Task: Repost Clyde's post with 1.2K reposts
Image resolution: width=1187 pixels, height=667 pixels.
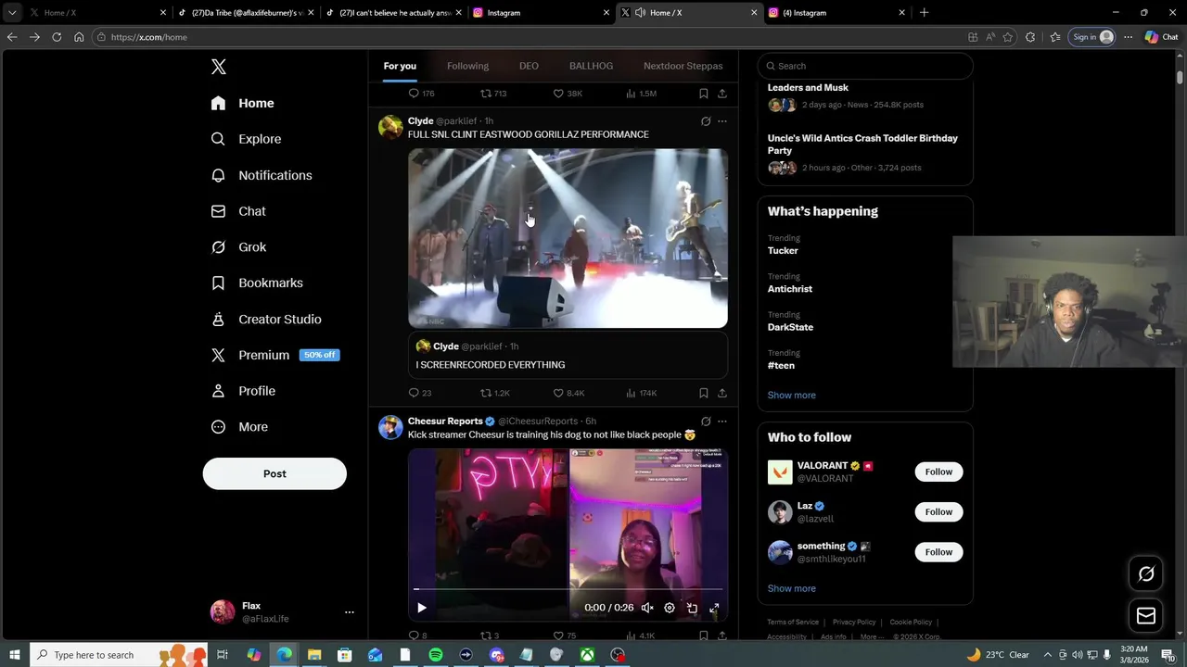Action: click(x=494, y=393)
